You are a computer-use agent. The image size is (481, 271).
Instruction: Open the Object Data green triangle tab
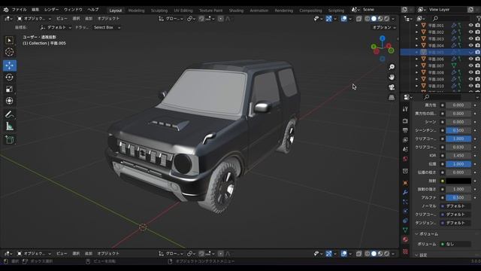[x=405, y=230]
